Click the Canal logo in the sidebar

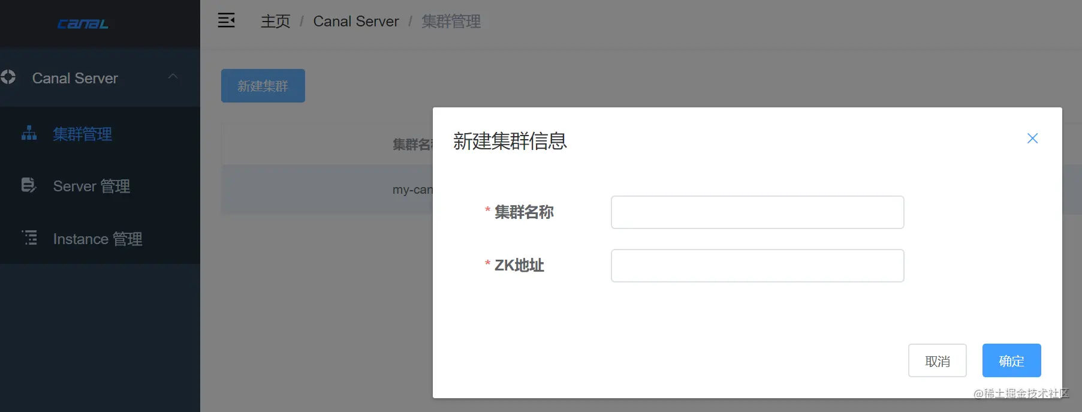(x=83, y=24)
